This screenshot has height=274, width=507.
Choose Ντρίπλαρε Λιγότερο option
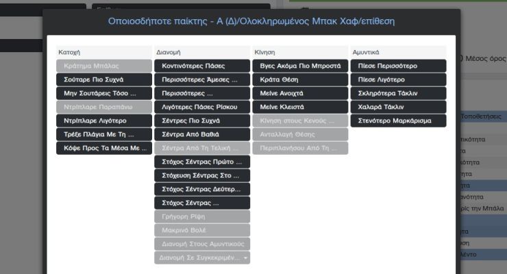click(x=103, y=121)
